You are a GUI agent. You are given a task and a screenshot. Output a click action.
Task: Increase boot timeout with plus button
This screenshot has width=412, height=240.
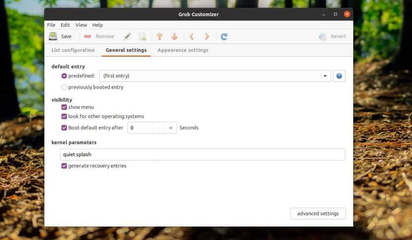pos(170,128)
